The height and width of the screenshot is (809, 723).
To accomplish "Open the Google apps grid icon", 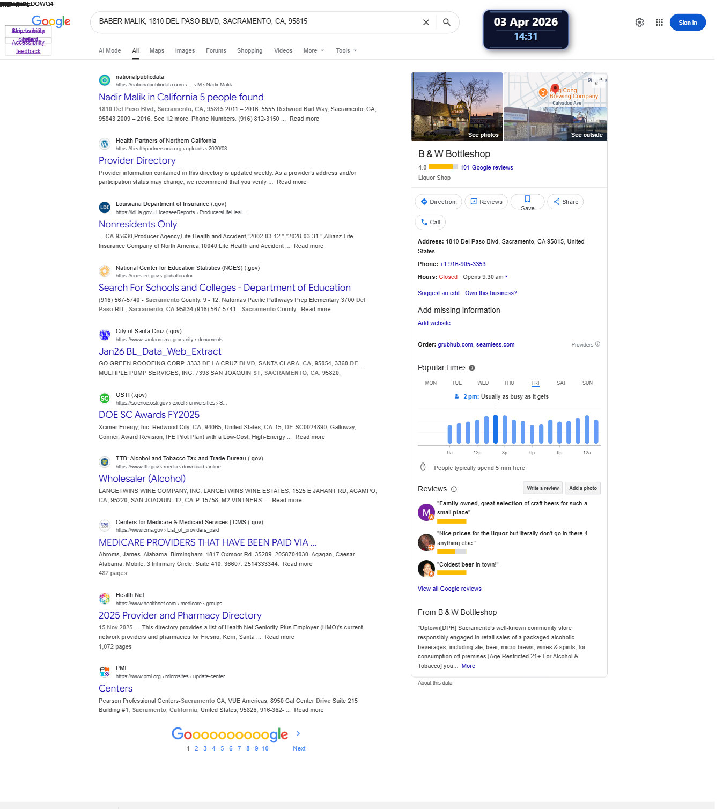I will 659,23.
